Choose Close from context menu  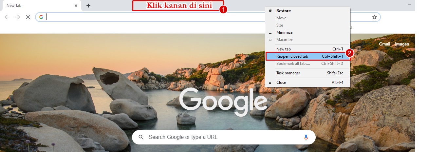307,83
